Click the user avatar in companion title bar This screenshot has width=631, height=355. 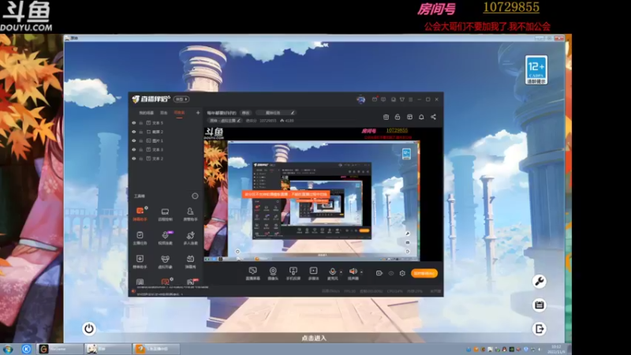(361, 99)
